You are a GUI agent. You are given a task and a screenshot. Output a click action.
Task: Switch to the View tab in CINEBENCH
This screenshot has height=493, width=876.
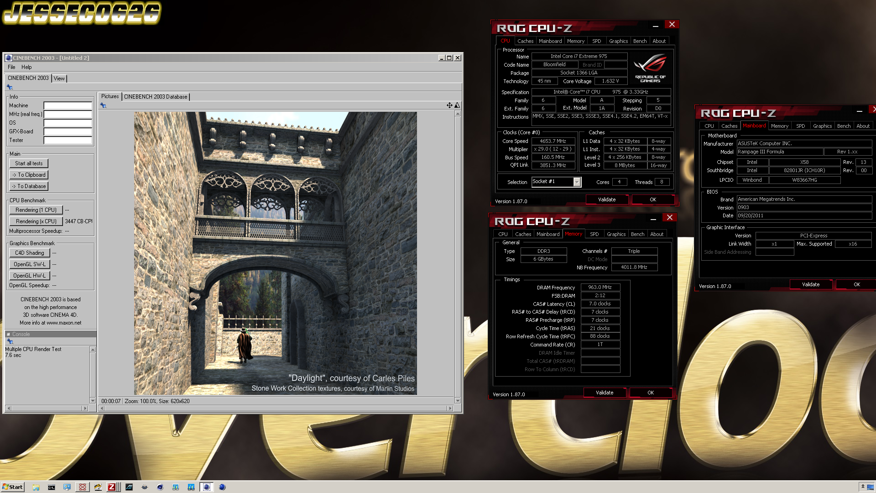coord(59,79)
